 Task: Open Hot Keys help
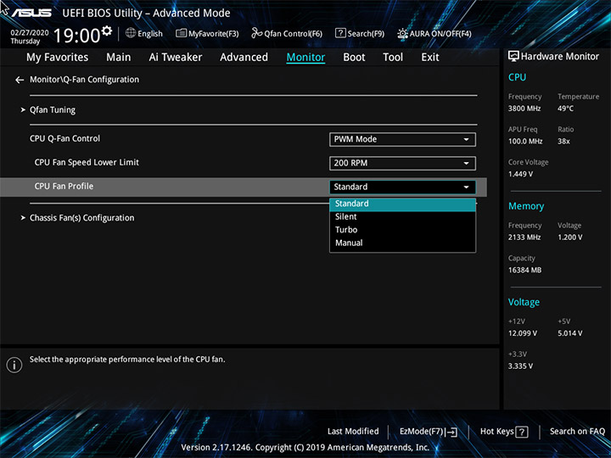tap(504, 432)
